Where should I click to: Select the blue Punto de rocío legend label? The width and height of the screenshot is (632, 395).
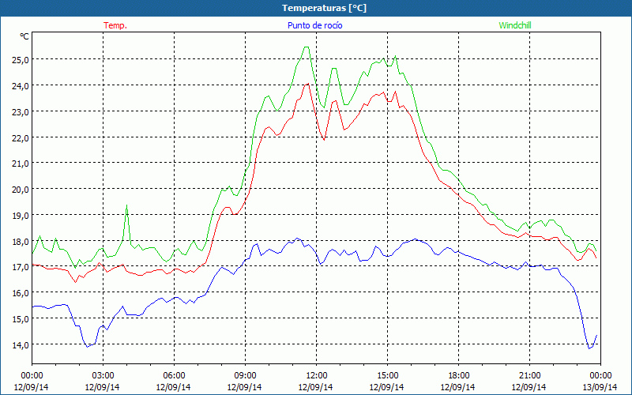click(314, 25)
